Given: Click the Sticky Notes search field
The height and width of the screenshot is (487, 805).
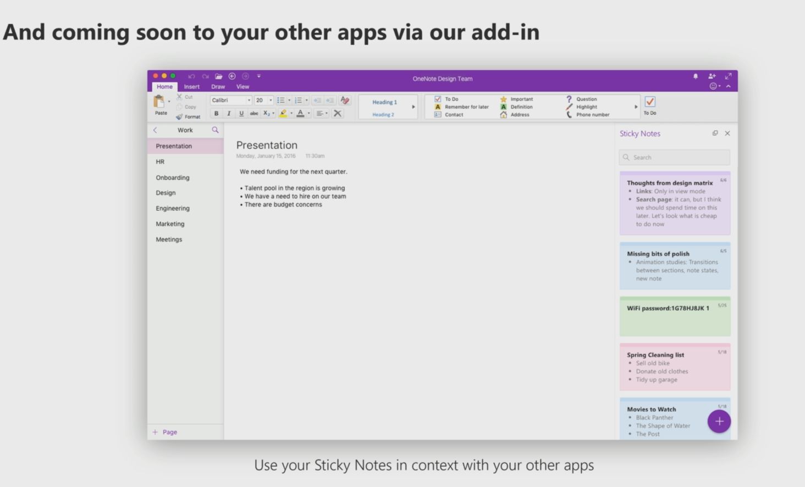Looking at the screenshot, I should click(x=675, y=157).
